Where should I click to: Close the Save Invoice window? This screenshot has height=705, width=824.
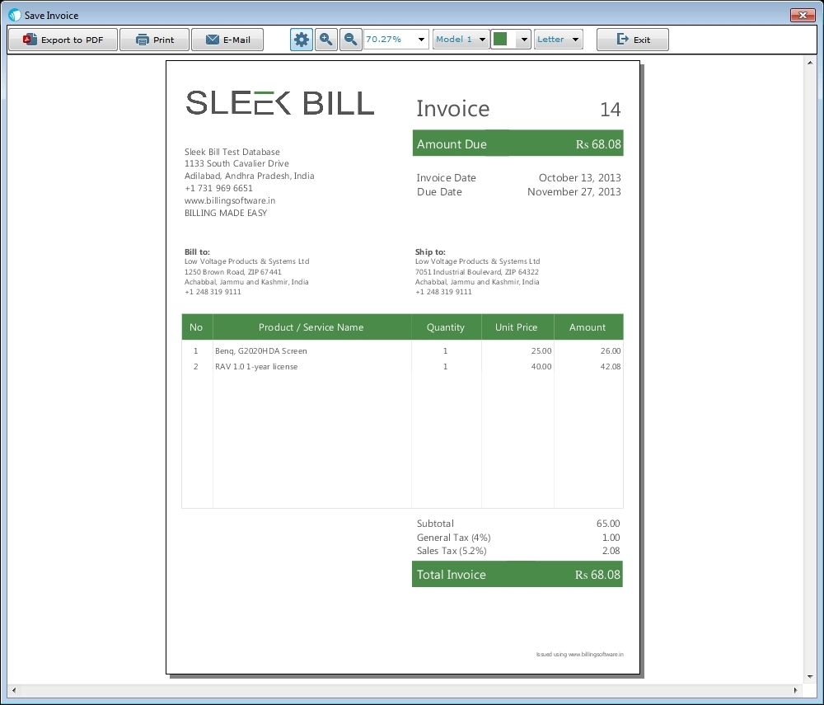point(803,15)
